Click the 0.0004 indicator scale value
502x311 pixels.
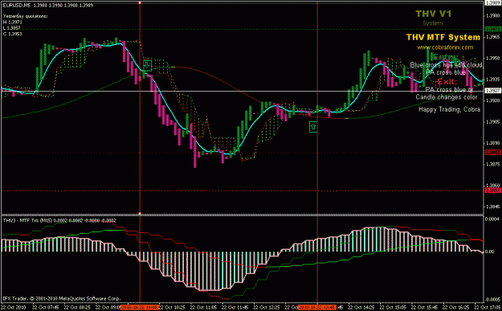[x=492, y=219]
